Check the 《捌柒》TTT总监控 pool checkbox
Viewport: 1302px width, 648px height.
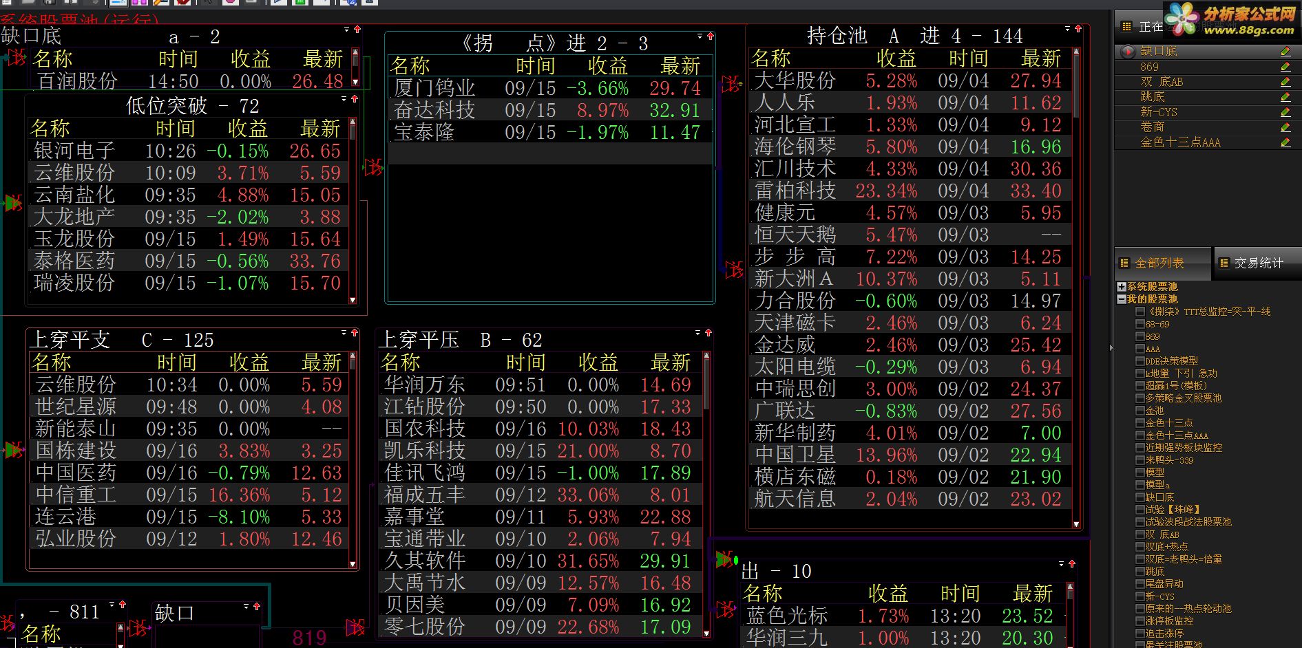(x=1140, y=312)
